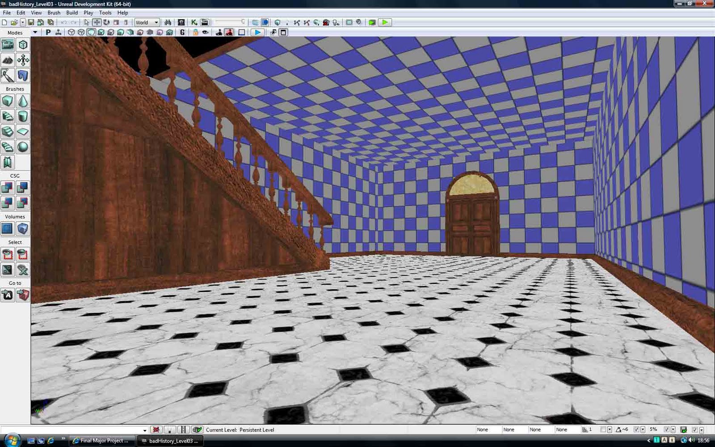Open the Content Browser
This screenshot has height=447, width=715.
(181, 22)
